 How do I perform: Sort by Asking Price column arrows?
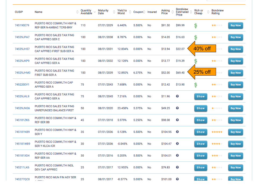(x=173, y=12)
